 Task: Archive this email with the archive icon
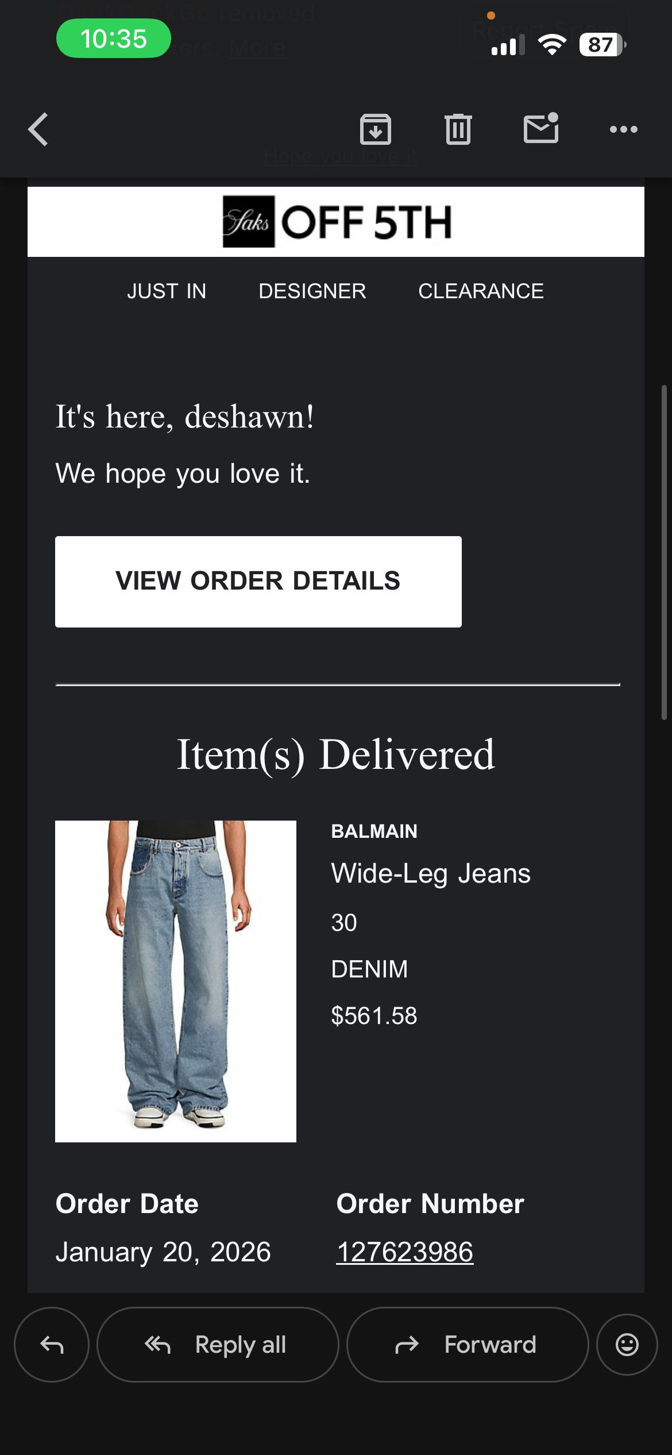pos(376,129)
